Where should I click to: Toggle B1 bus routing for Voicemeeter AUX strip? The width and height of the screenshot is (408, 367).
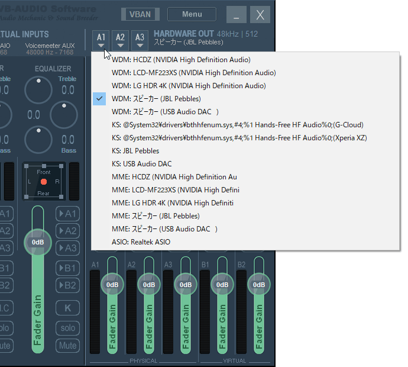(67, 268)
